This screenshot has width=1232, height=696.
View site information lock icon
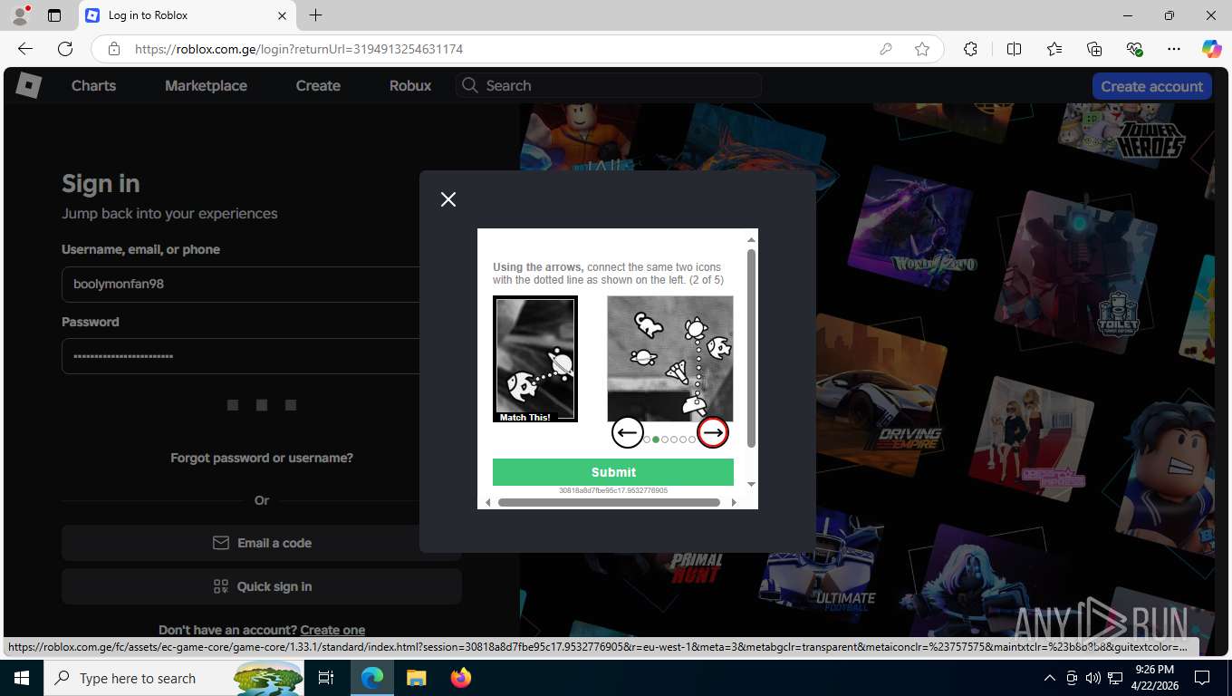click(x=113, y=49)
